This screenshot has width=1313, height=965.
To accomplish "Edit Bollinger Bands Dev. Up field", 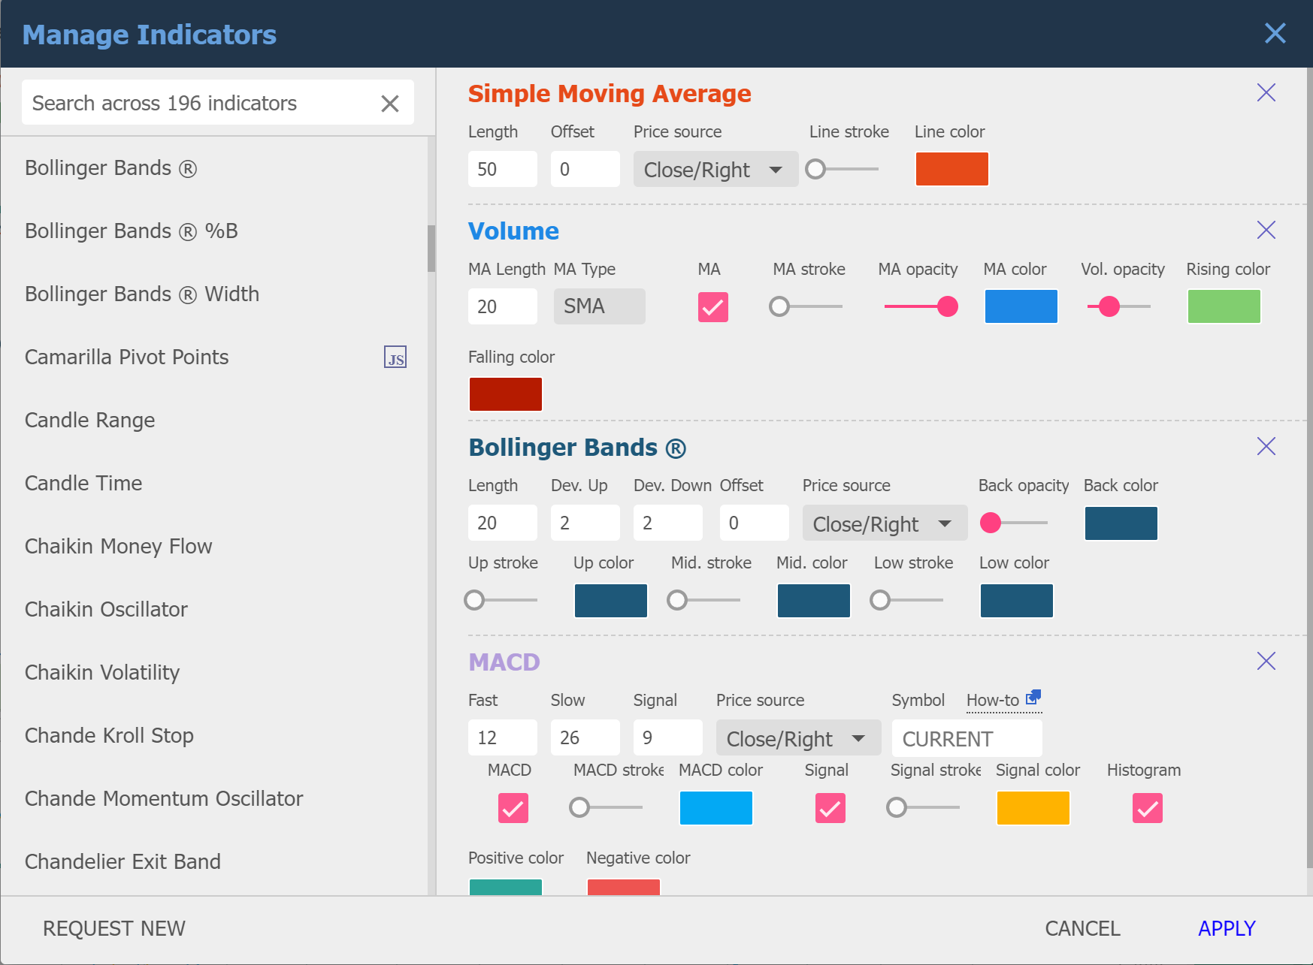I will (585, 523).
